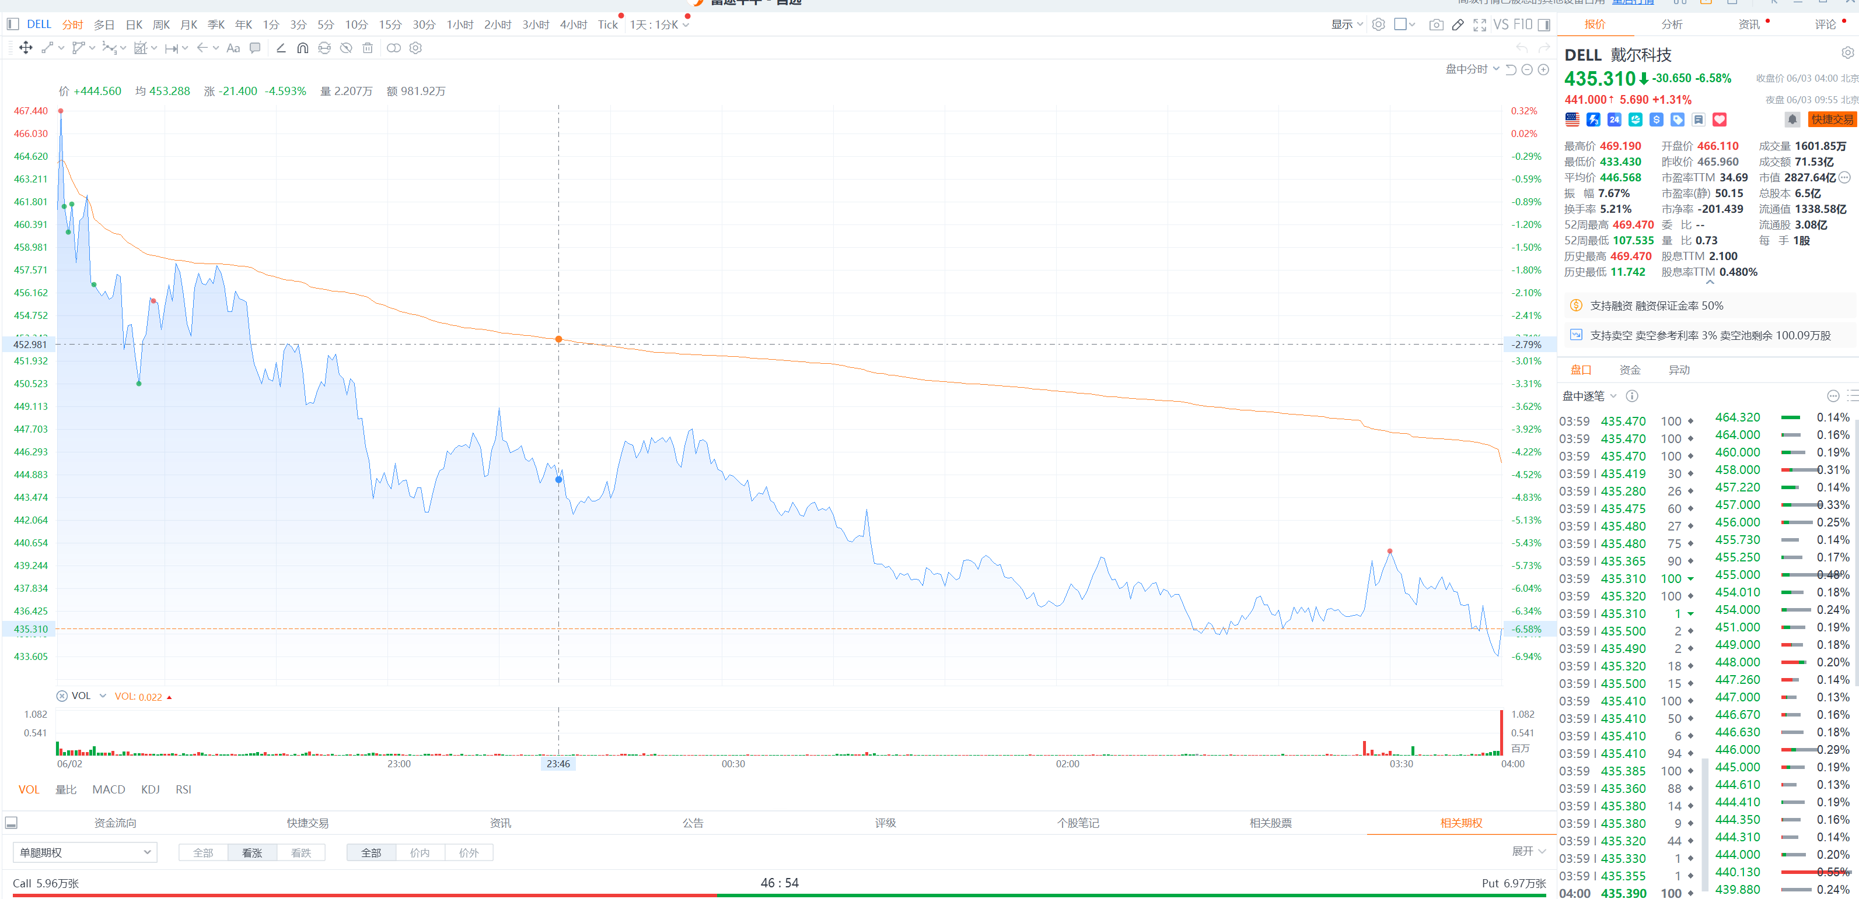Switch to 5分 five-minute chart
Image resolution: width=1859 pixels, height=899 pixels.
click(x=326, y=24)
